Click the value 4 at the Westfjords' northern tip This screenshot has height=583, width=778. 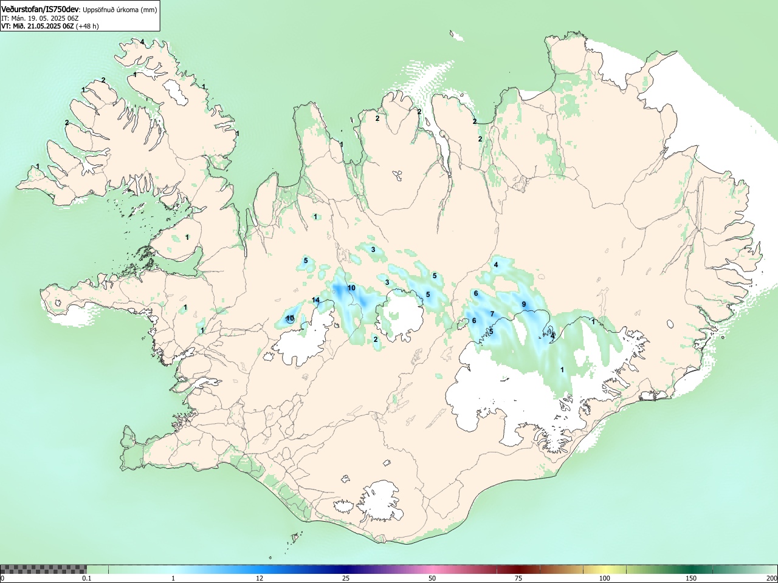[x=142, y=42]
